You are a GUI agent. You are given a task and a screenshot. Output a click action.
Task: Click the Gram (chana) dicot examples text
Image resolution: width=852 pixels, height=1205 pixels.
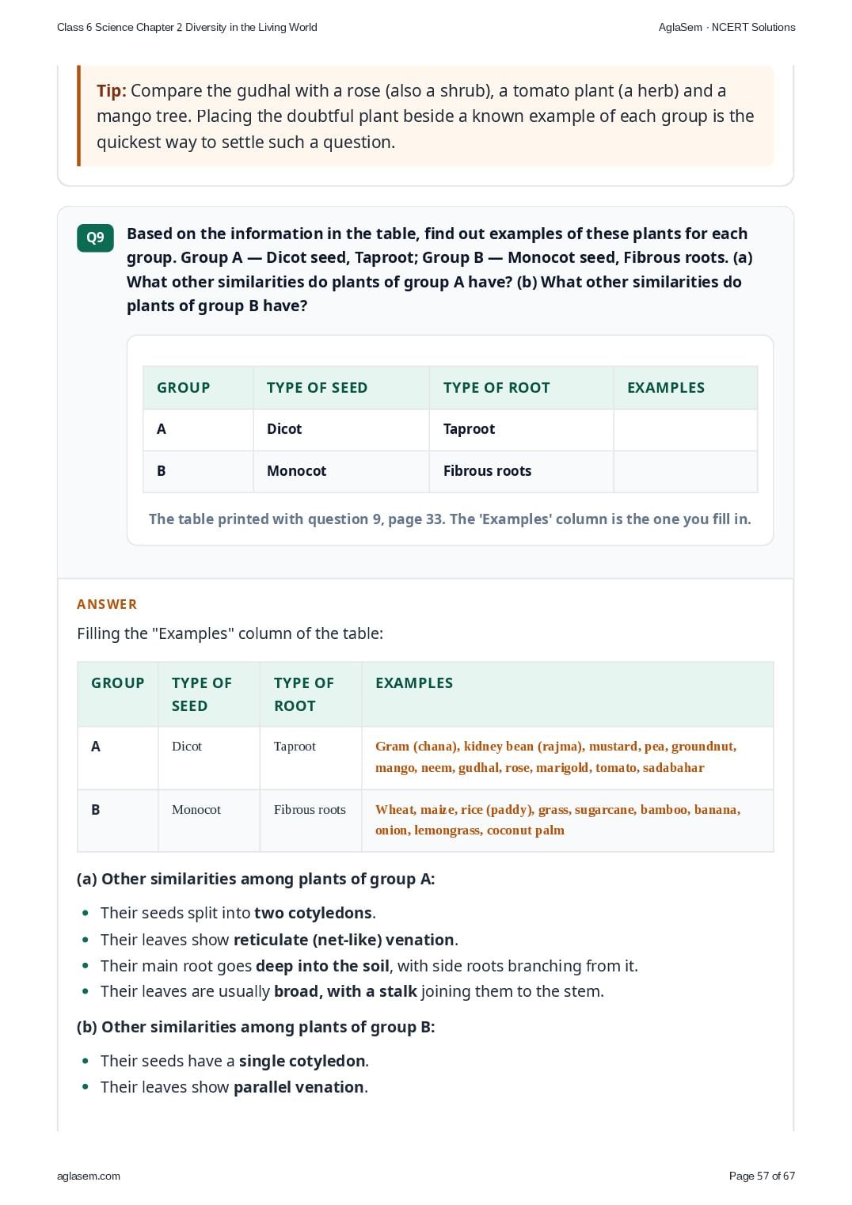(x=556, y=757)
